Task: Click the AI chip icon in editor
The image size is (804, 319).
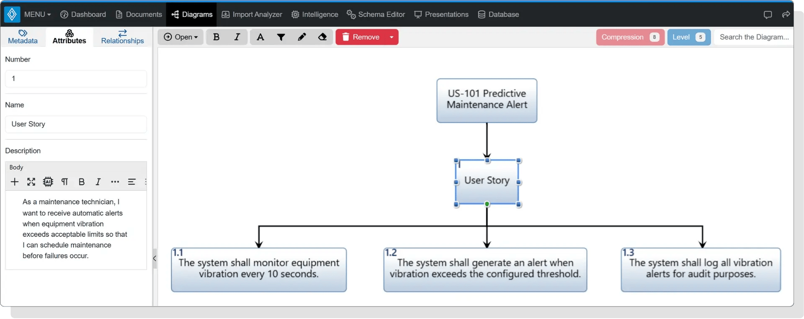Action: 48,182
